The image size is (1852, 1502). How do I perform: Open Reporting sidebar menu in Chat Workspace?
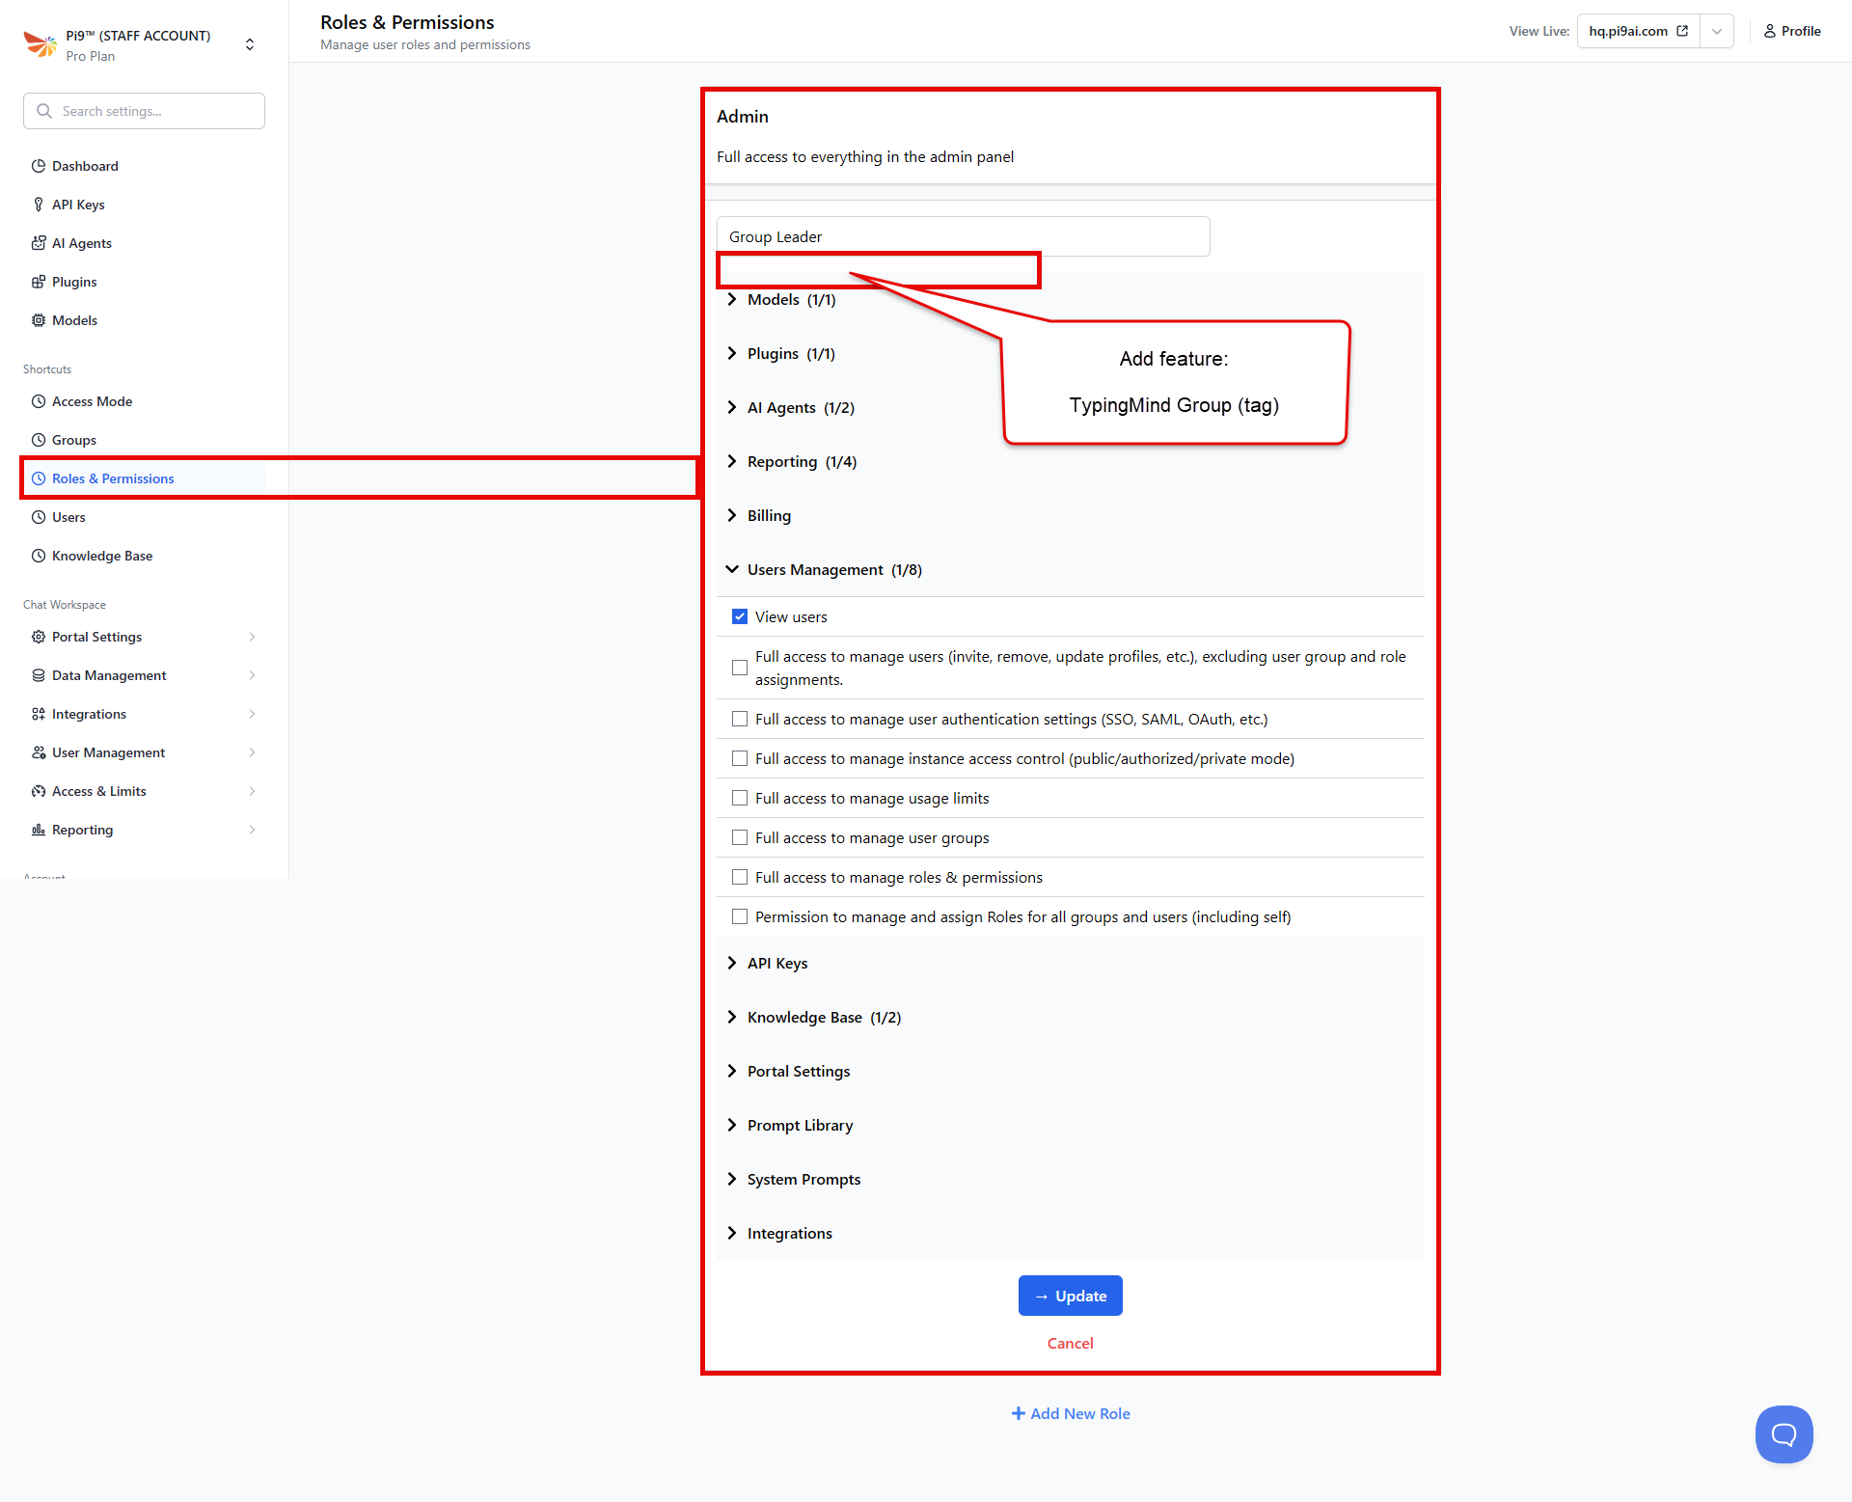[x=144, y=830]
